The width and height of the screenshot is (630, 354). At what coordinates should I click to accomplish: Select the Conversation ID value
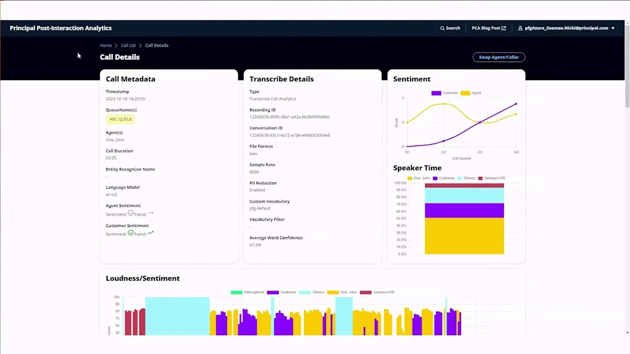[290, 135]
